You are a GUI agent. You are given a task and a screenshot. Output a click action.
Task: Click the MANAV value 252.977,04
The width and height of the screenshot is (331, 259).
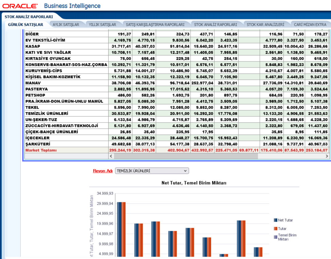pos(202,83)
